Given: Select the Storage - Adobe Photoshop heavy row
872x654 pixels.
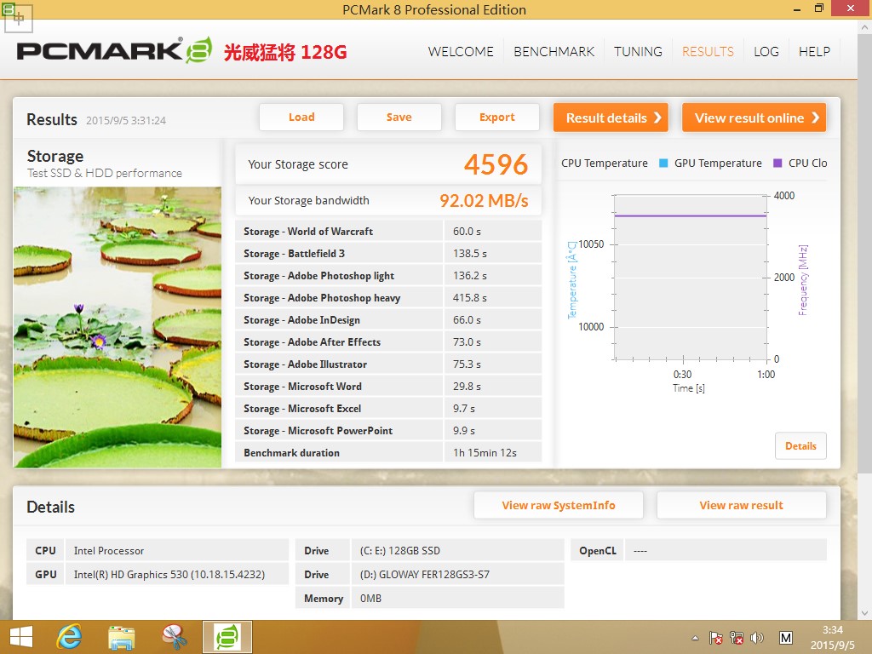Looking at the screenshot, I should (388, 298).
